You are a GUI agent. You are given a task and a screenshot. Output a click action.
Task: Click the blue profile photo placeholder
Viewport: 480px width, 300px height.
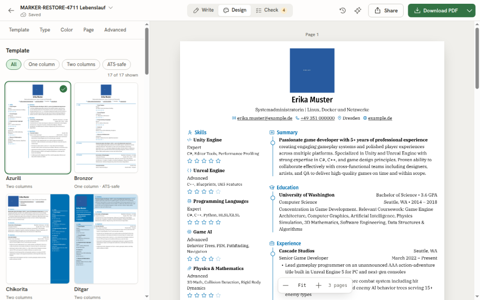pos(312,70)
